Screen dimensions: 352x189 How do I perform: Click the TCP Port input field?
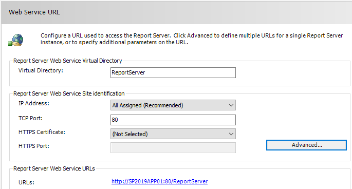click(x=173, y=120)
